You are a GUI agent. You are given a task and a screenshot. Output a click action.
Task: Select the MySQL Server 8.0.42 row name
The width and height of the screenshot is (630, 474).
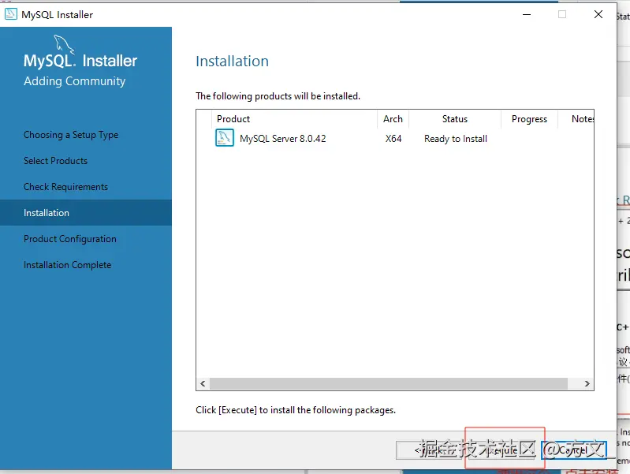tap(283, 138)
